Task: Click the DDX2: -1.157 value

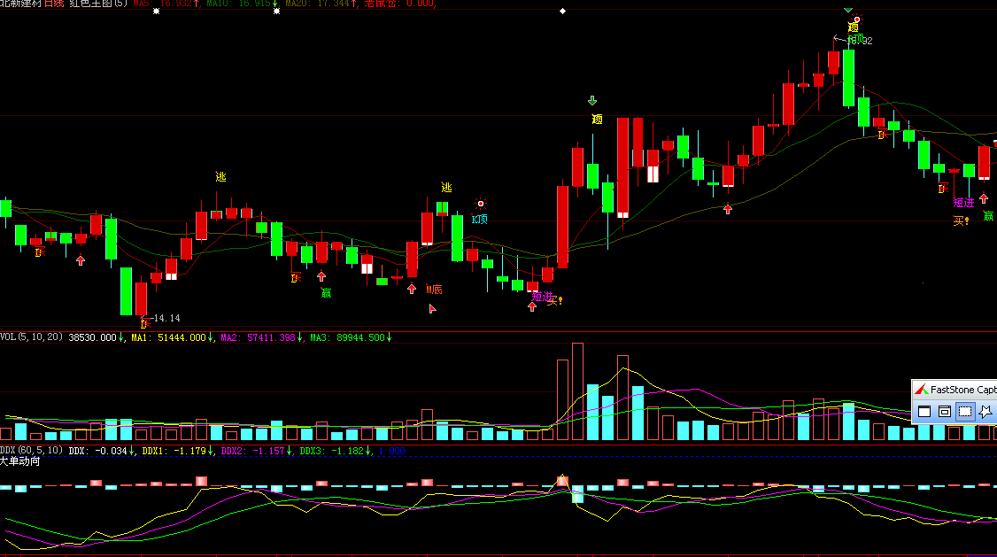Action: pos(253,451)
